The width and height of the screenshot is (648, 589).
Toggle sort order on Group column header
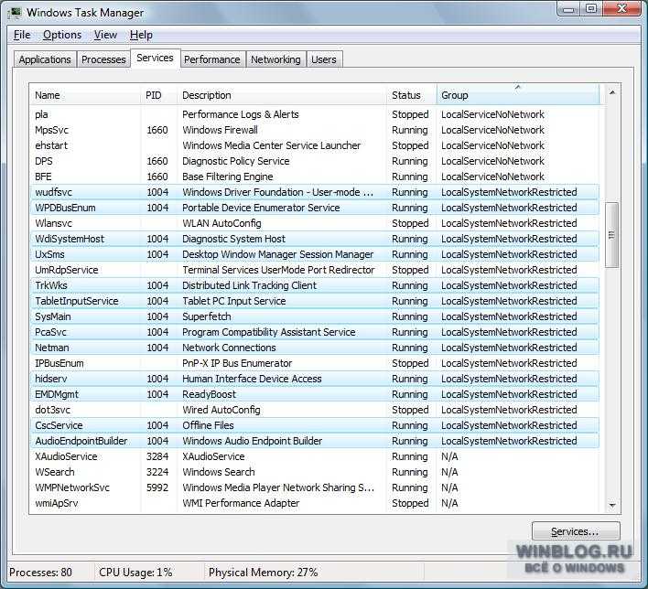(517, 95)
